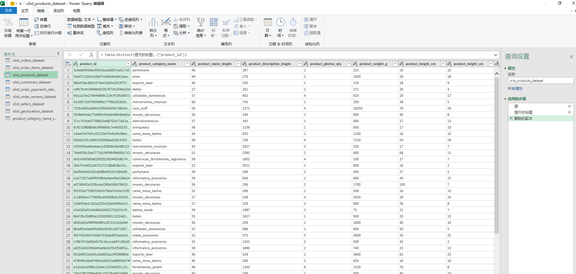Click the Rename (重命名) column button

(75, 33)
